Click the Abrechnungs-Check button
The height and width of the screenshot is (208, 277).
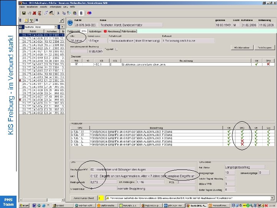[84, 198]
